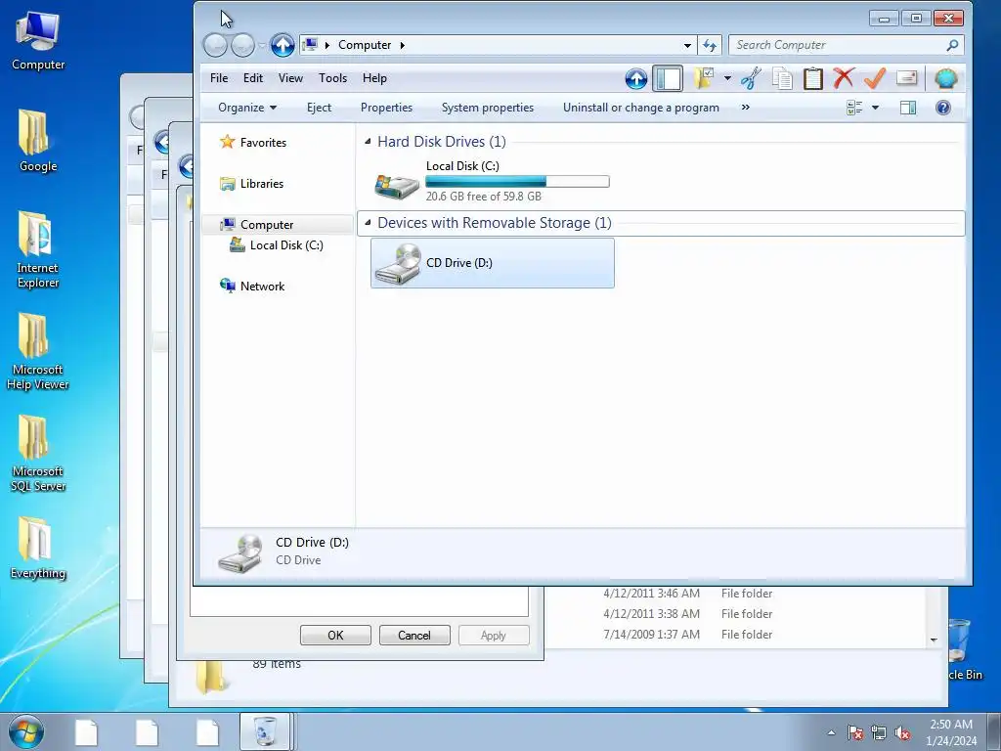Open Microsoft SQL Server desktop folder

pos(38,453)
